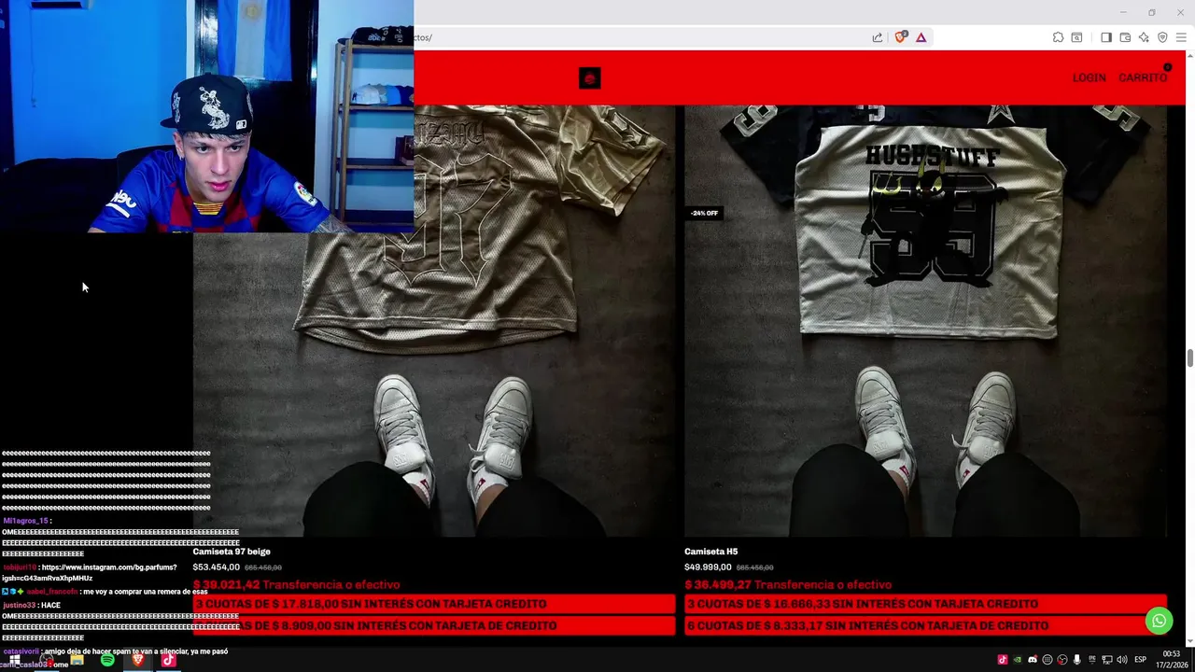Click the Brave browser taskbar icon

pos(138,660)
